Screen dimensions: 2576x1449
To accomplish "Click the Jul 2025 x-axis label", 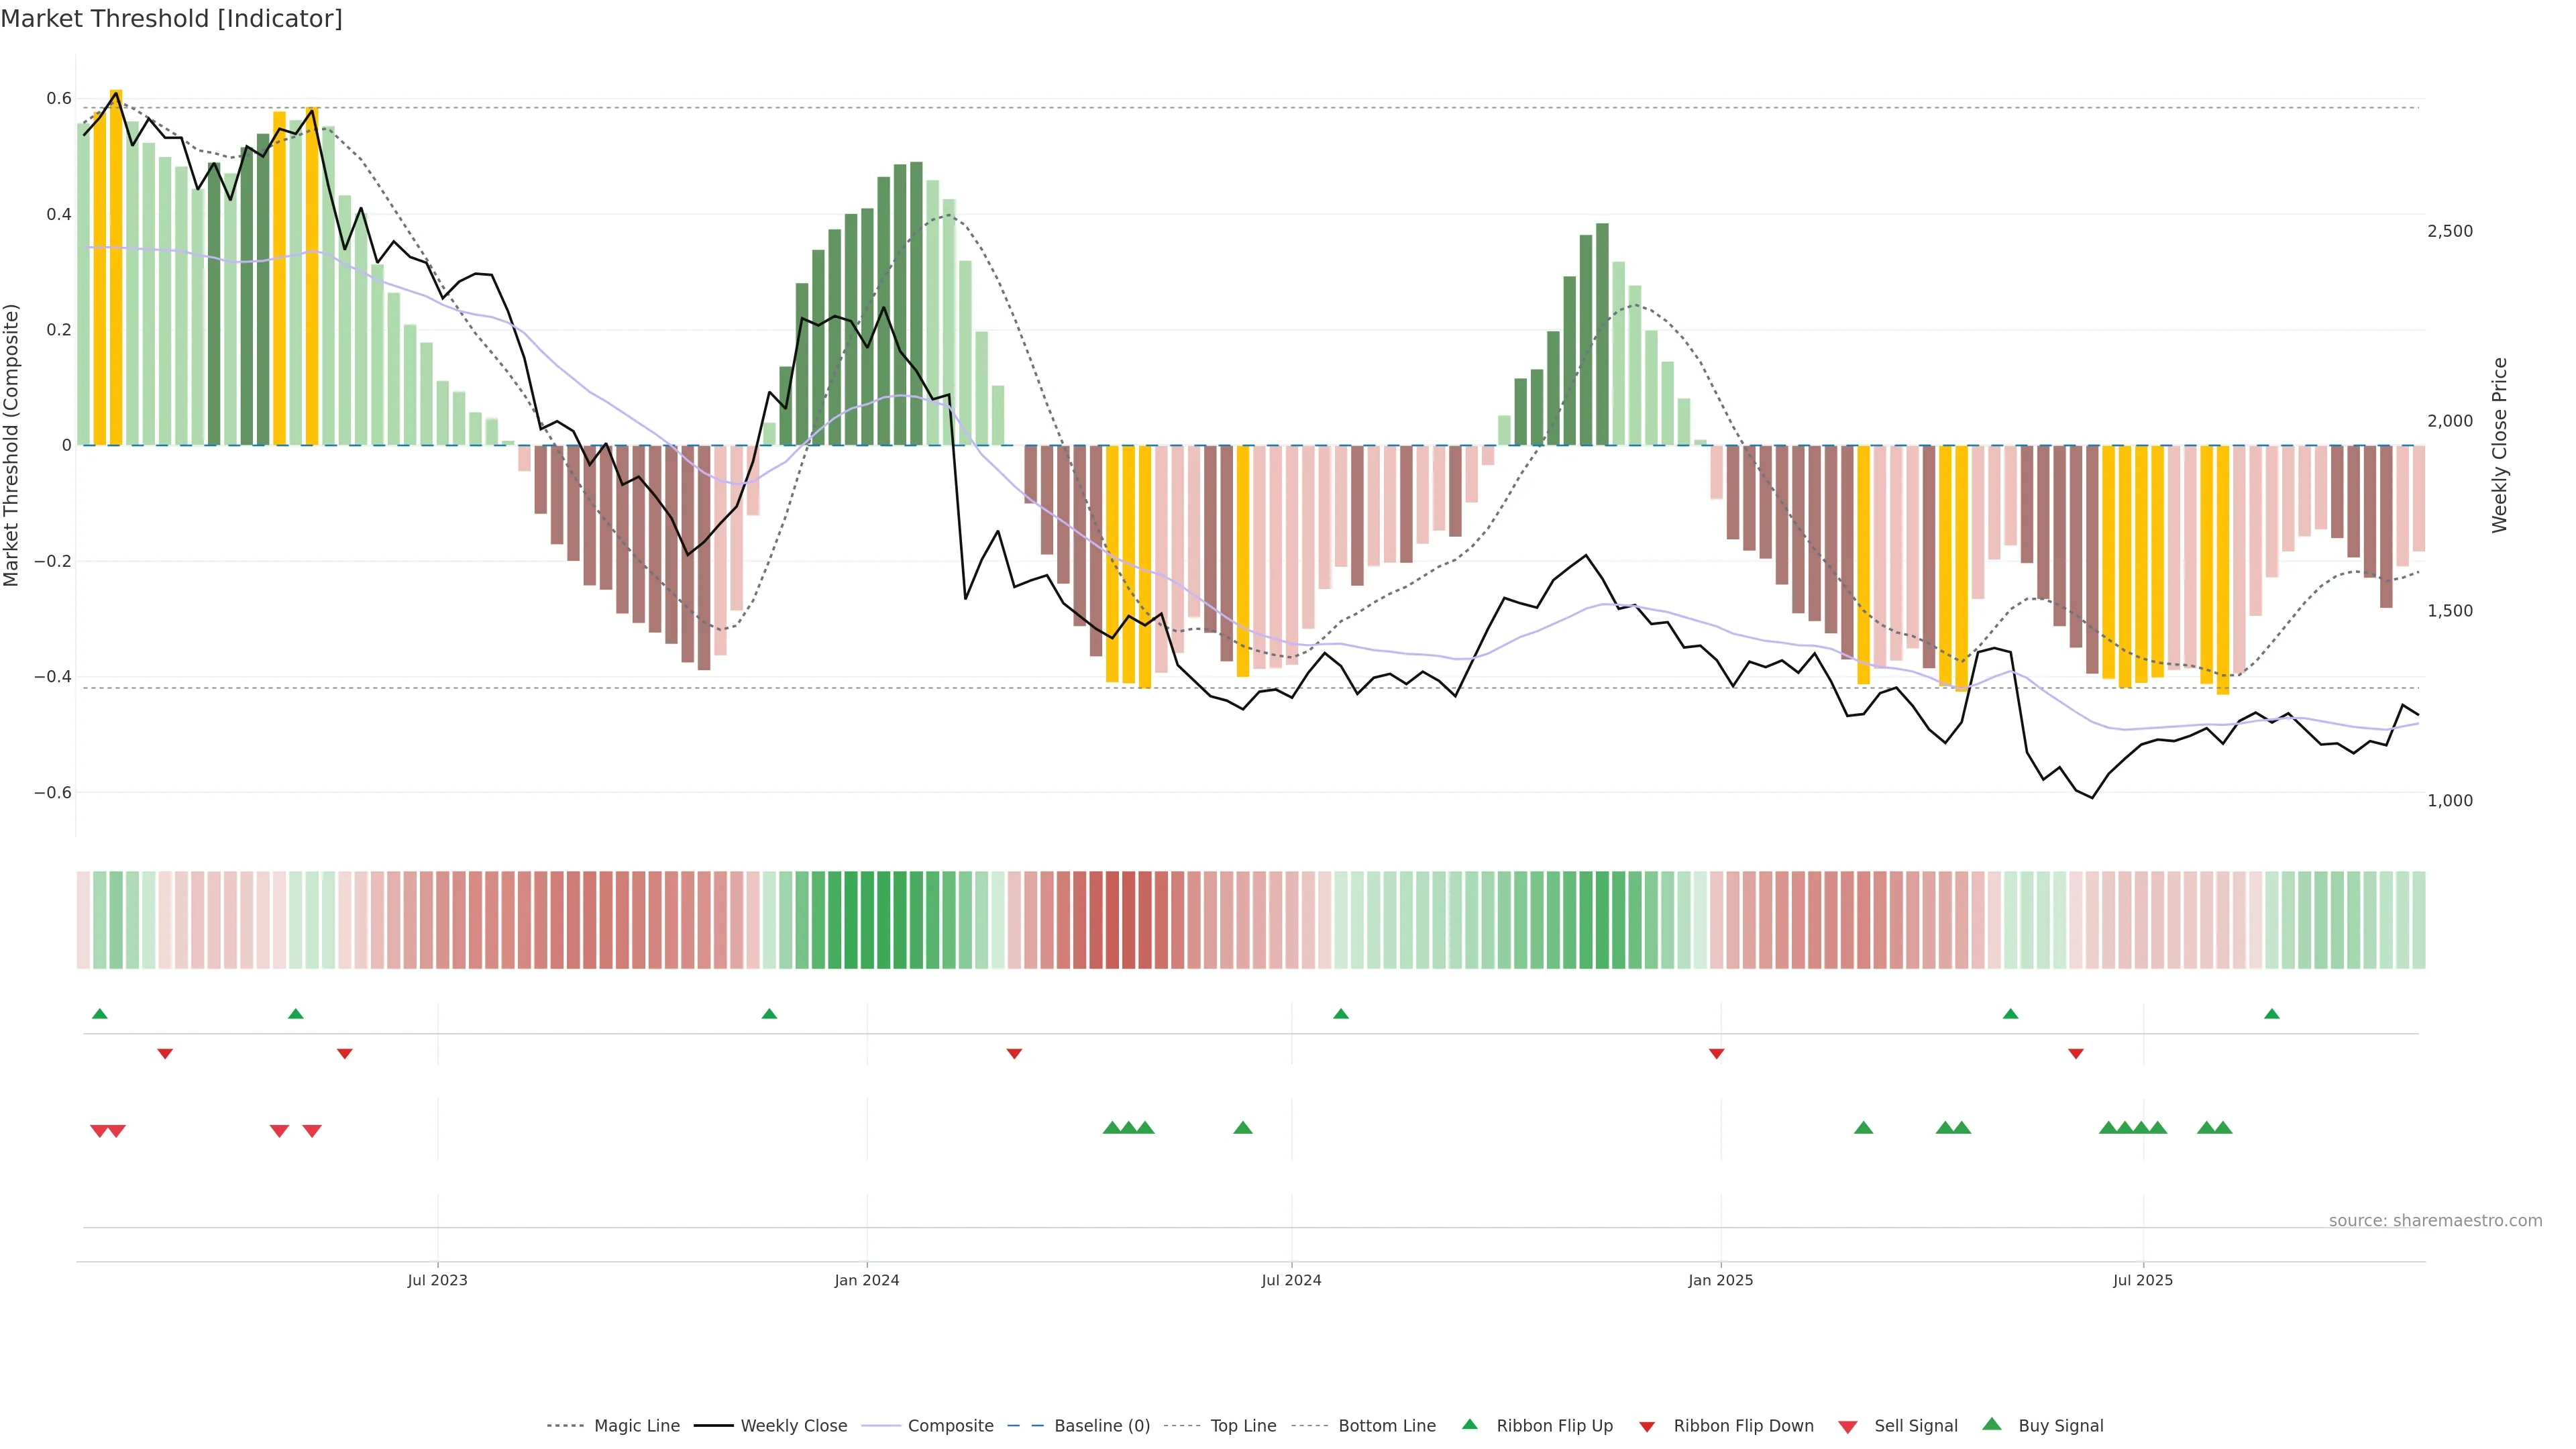I will pos(2142,1280).
